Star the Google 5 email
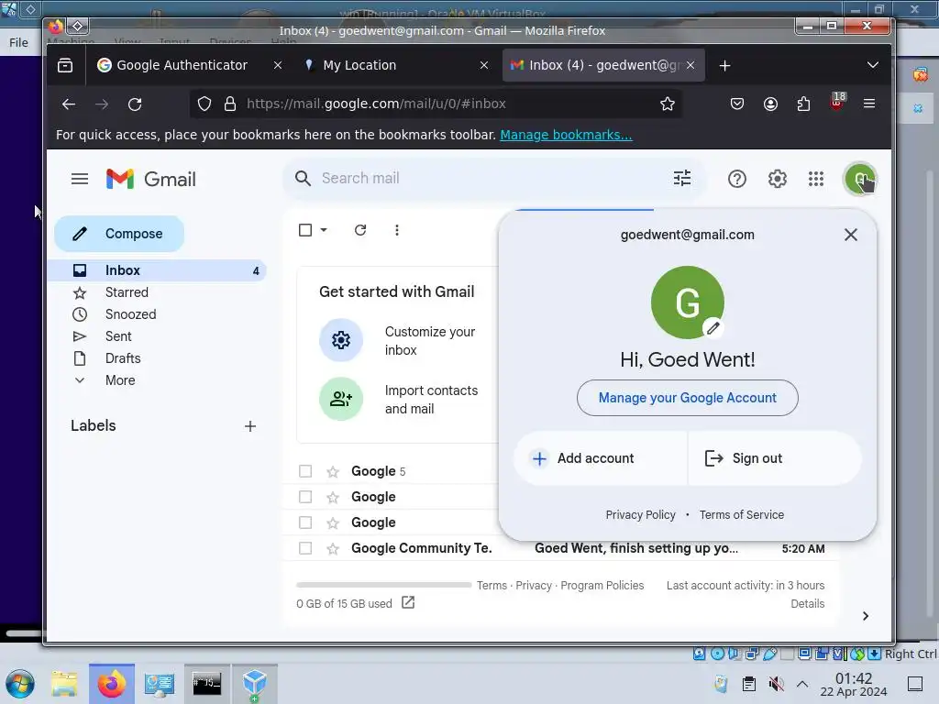 point(333,472)
